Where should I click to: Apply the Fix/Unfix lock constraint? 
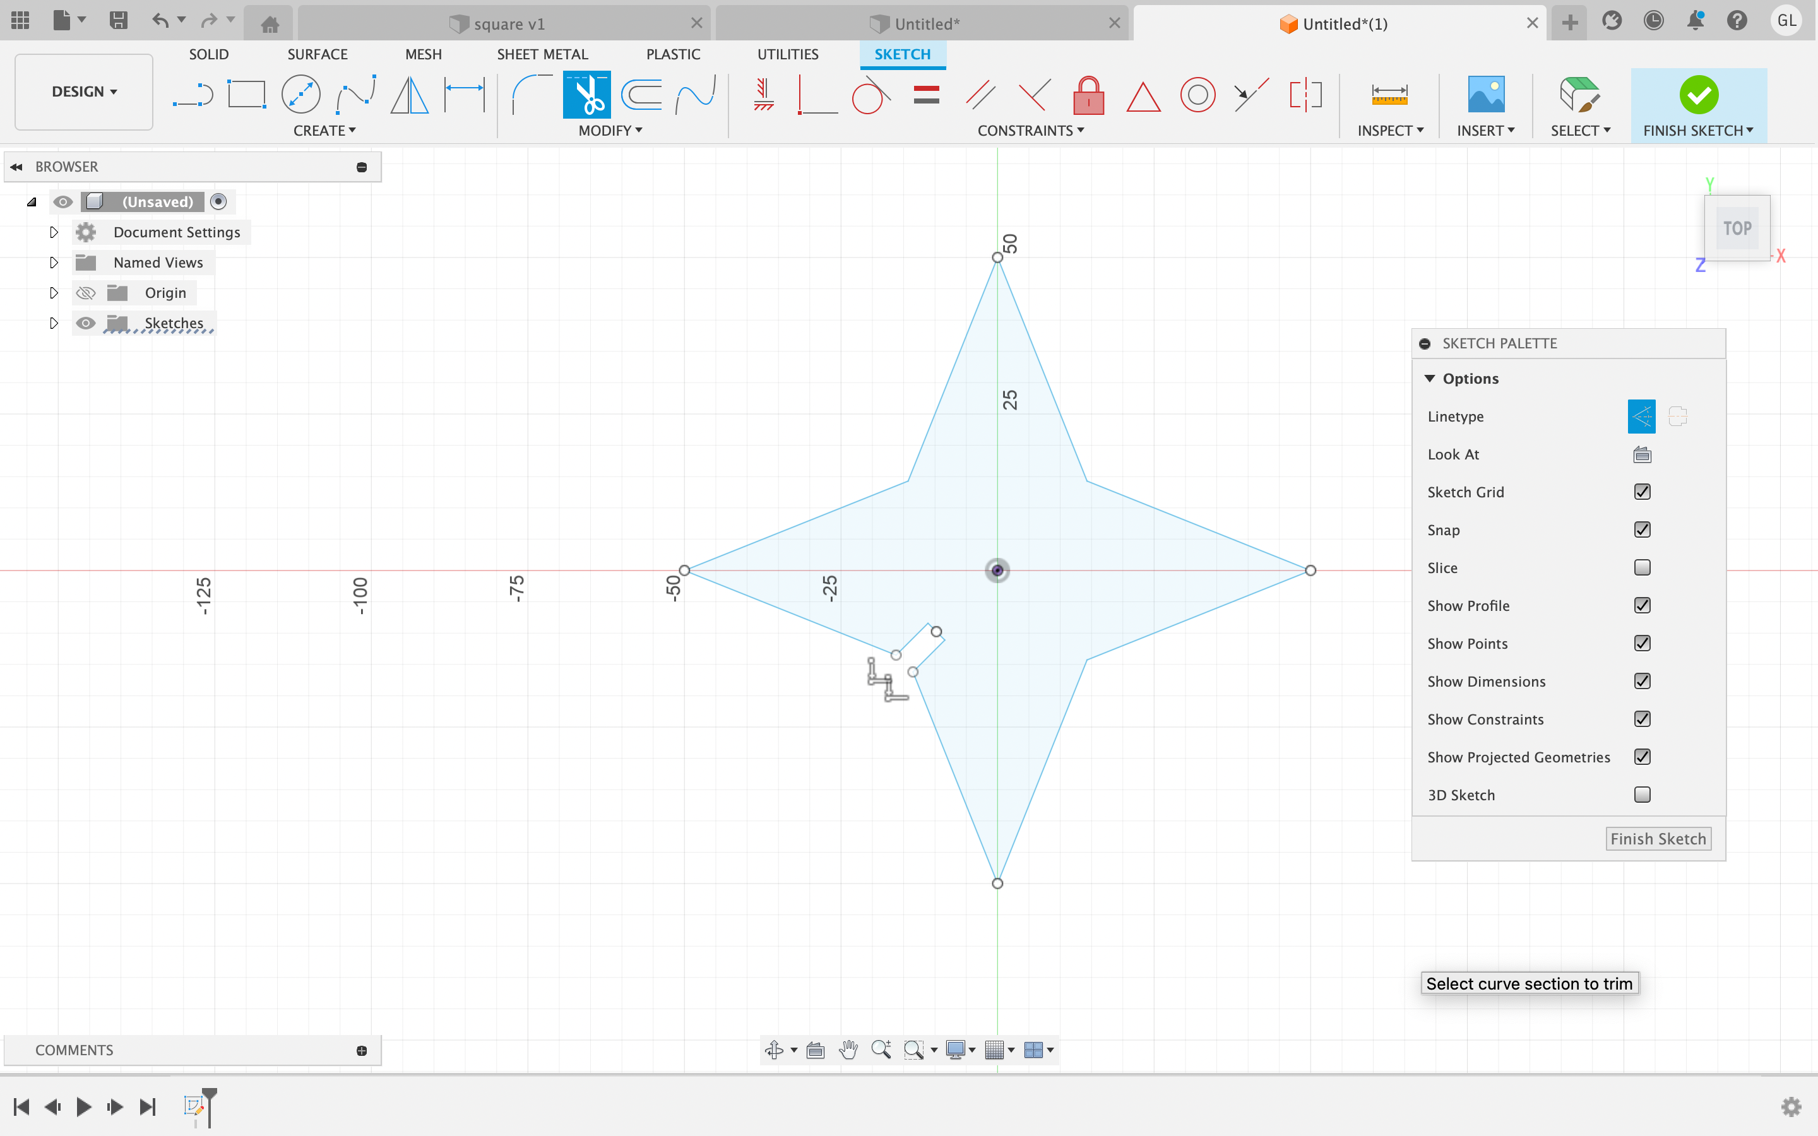1088,95
